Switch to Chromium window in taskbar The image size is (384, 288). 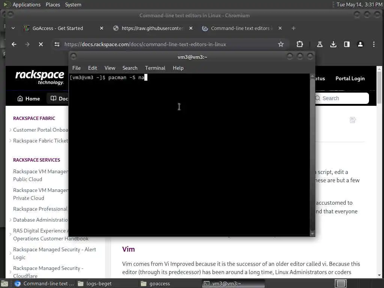[x=44, y=283]
